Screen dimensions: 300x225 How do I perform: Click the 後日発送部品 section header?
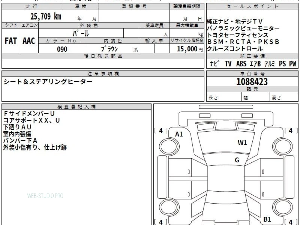coord(103,56)
